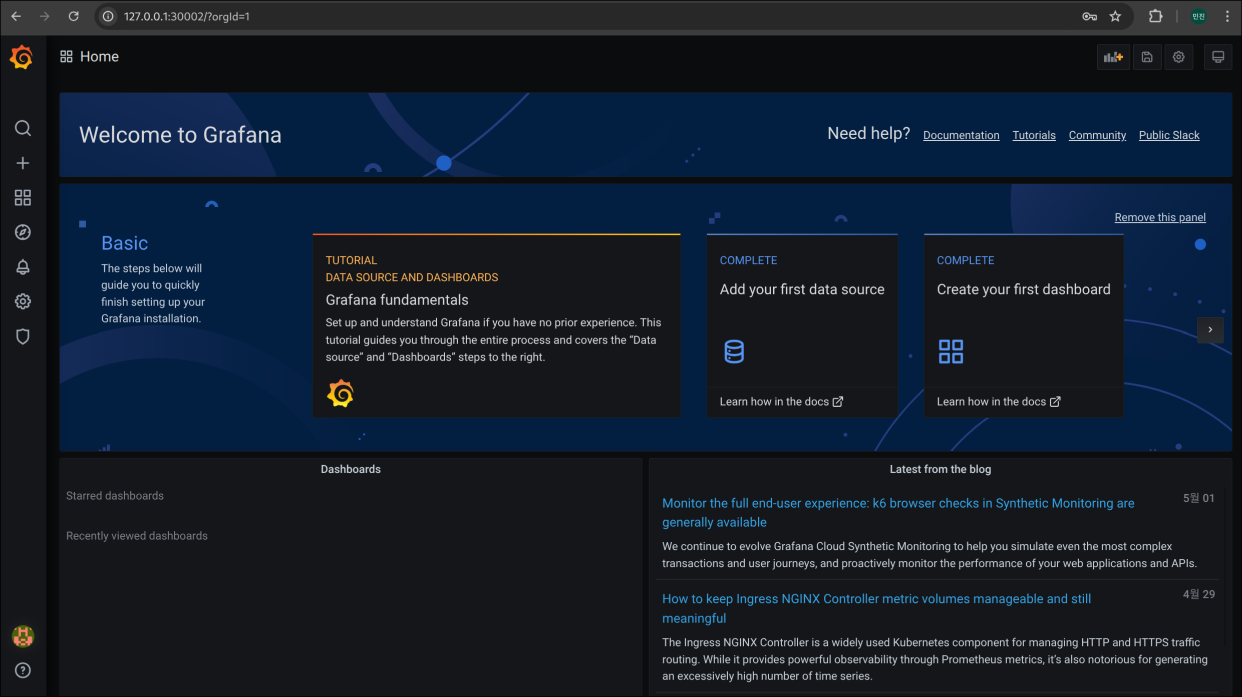Open browser extensions puzzle icon
Screen dimensions: 1242x697
1155,17
